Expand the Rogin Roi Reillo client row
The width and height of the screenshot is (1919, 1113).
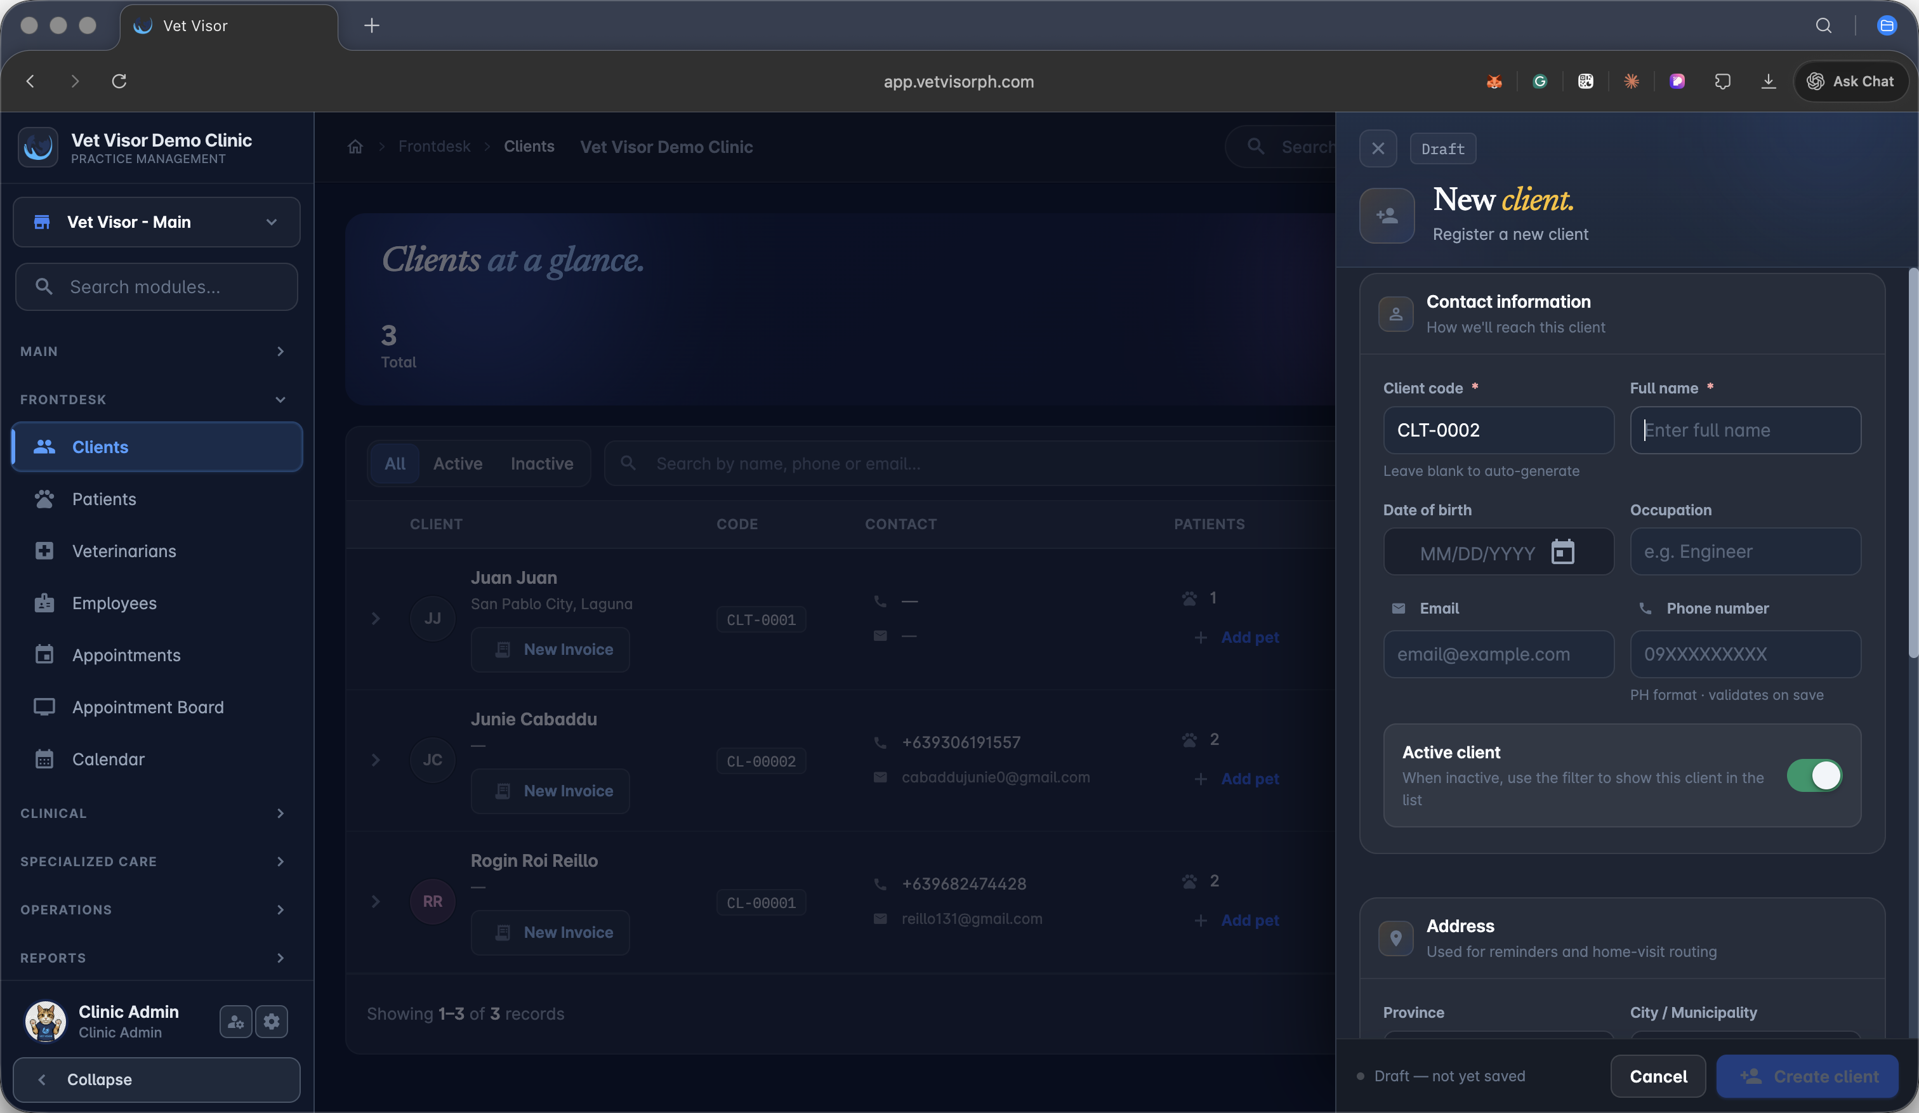376,901
